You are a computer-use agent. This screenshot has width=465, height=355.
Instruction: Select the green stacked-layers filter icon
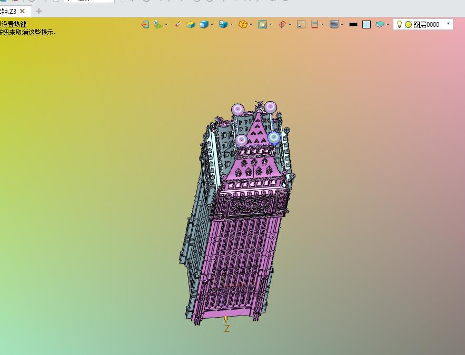coord(158,24)
